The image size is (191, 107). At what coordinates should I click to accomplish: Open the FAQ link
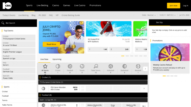(x=51, y=15)
